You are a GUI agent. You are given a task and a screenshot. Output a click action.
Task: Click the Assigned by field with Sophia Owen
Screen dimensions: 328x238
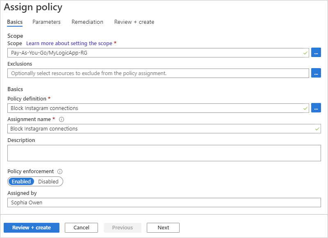[164, 202]
